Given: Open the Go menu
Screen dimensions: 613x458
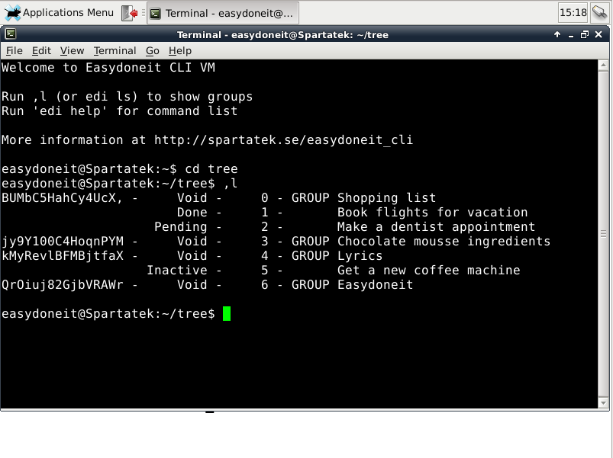Looking at the screenshot, I should pyautogui.click(x=153, y=51).
